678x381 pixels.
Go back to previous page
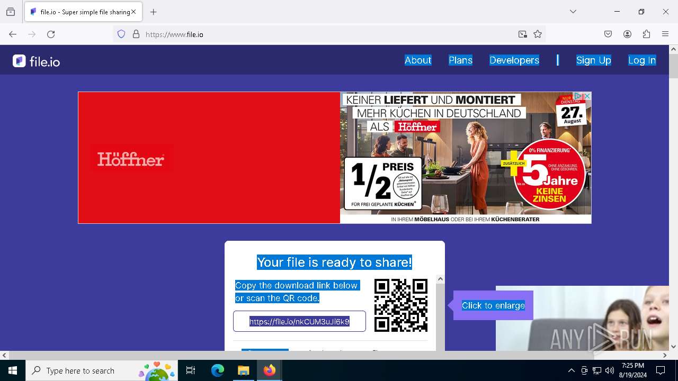pyautogui.click(x=13, y=34)
